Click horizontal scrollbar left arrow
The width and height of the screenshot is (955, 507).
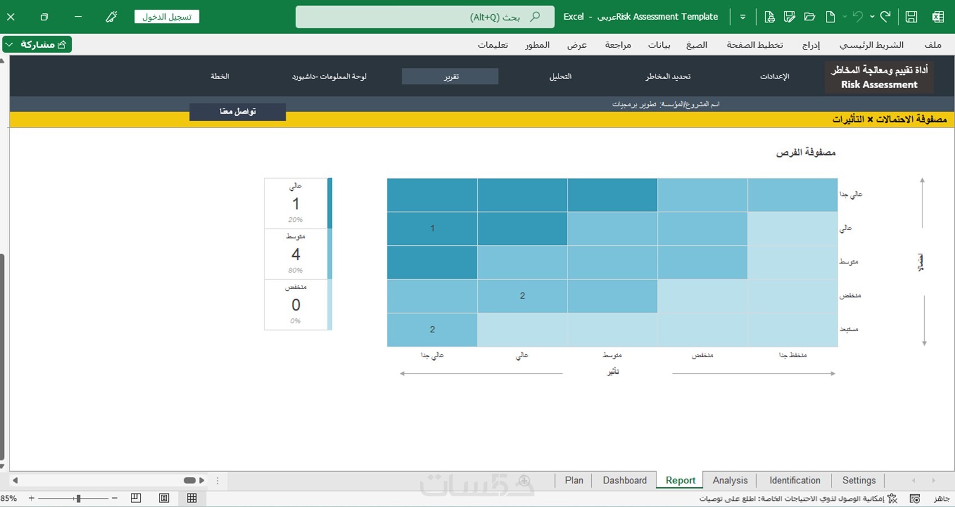15,481
